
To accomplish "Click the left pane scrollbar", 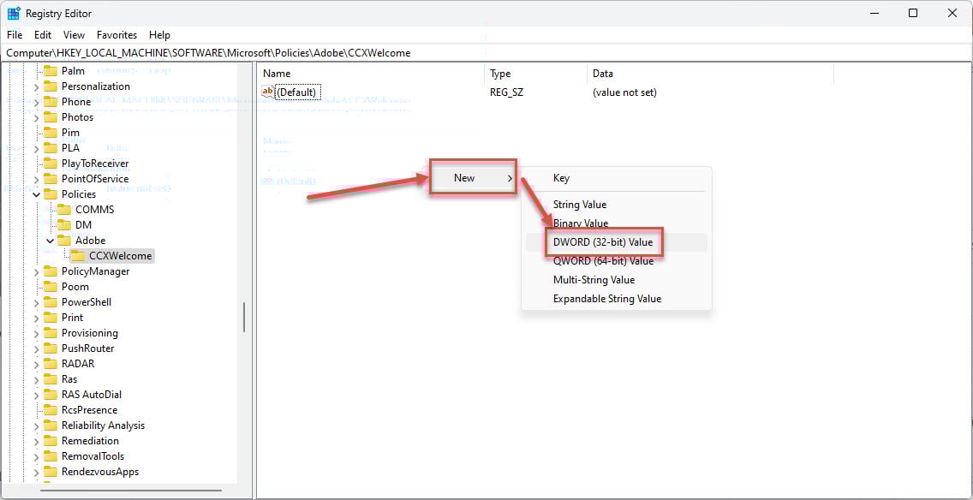I will tap(244, 317).
